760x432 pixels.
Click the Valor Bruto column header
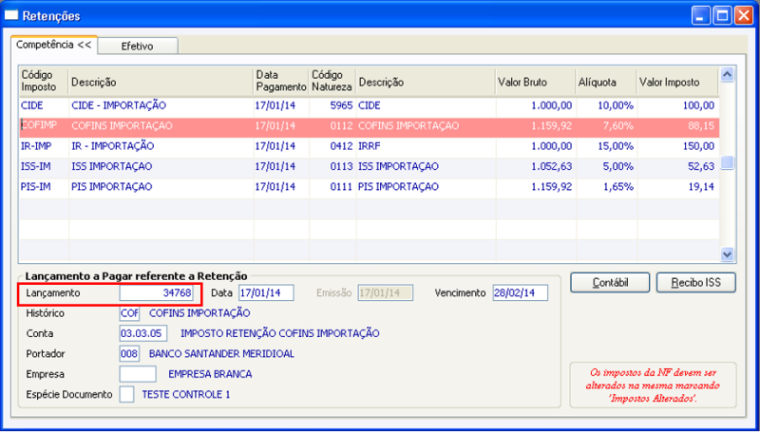pyautogui.click(x=535, y=82)
